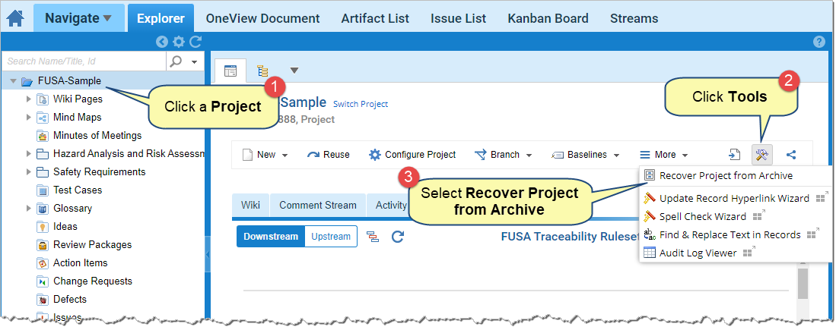Click the help question mark icon
The image size is (836, 330).
tap(819, 42)
